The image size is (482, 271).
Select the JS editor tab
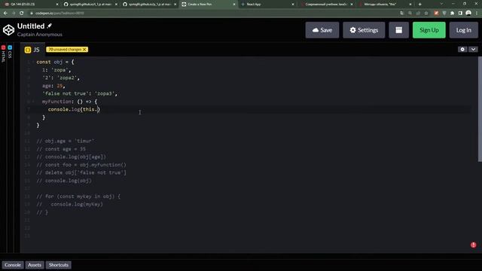[x=32, y=50]
